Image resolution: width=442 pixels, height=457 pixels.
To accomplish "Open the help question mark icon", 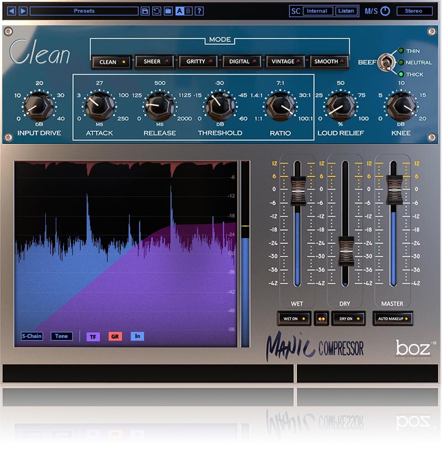I will 199,11.
